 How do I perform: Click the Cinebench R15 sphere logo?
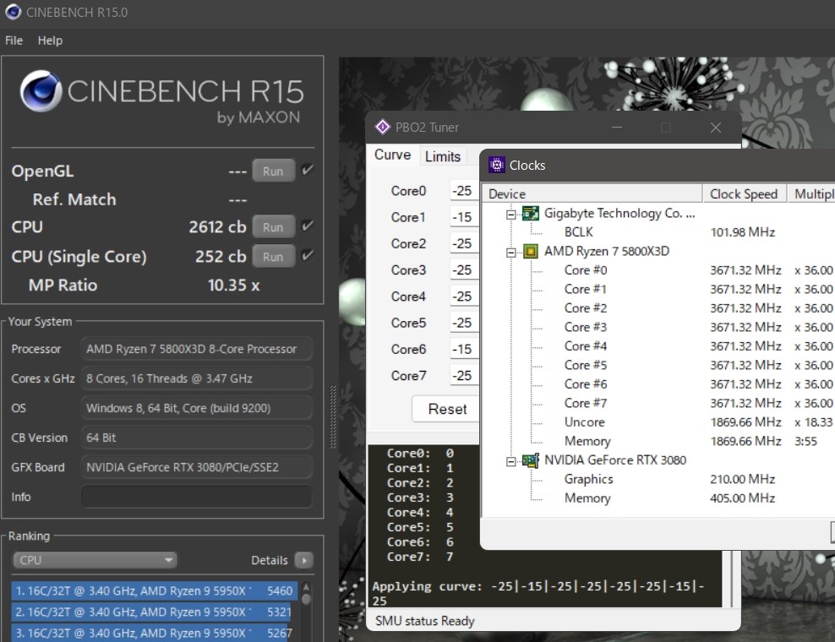(41, 91)
